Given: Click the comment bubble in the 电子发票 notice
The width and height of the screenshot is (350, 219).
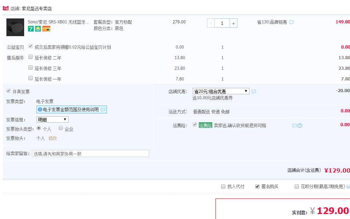Looking at the screenshot, I should click(103, 109).
